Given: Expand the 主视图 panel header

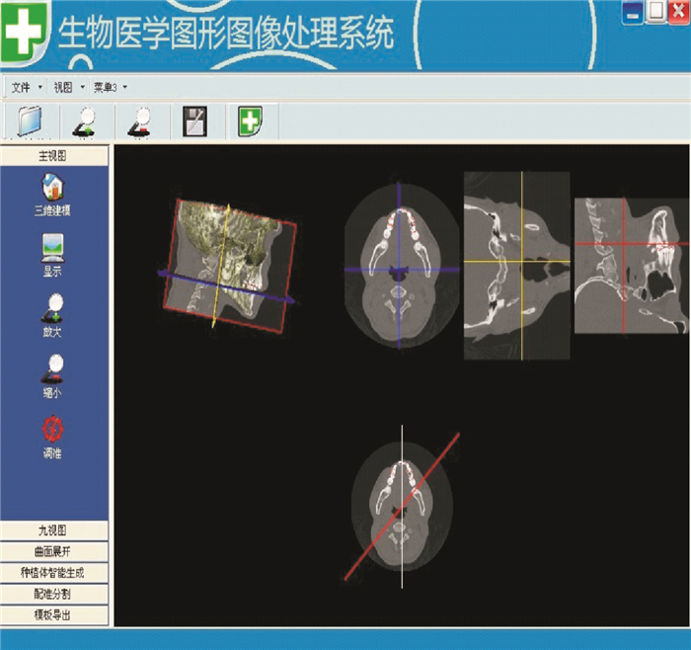Looking at the screenshot, I should pos(53,156).
